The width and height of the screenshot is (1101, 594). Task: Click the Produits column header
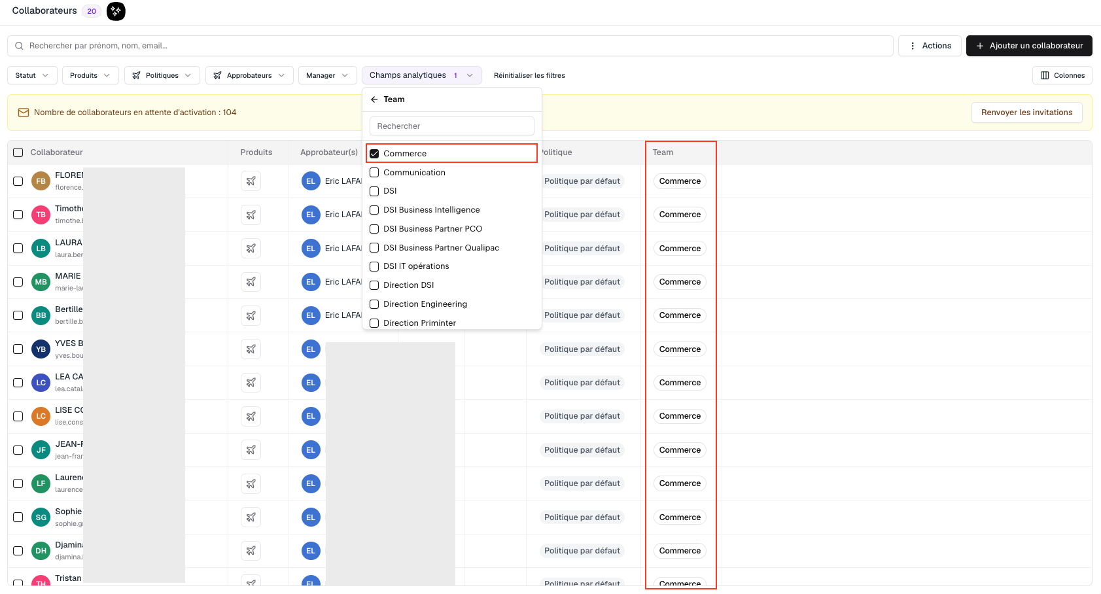[x=256, y=152]
